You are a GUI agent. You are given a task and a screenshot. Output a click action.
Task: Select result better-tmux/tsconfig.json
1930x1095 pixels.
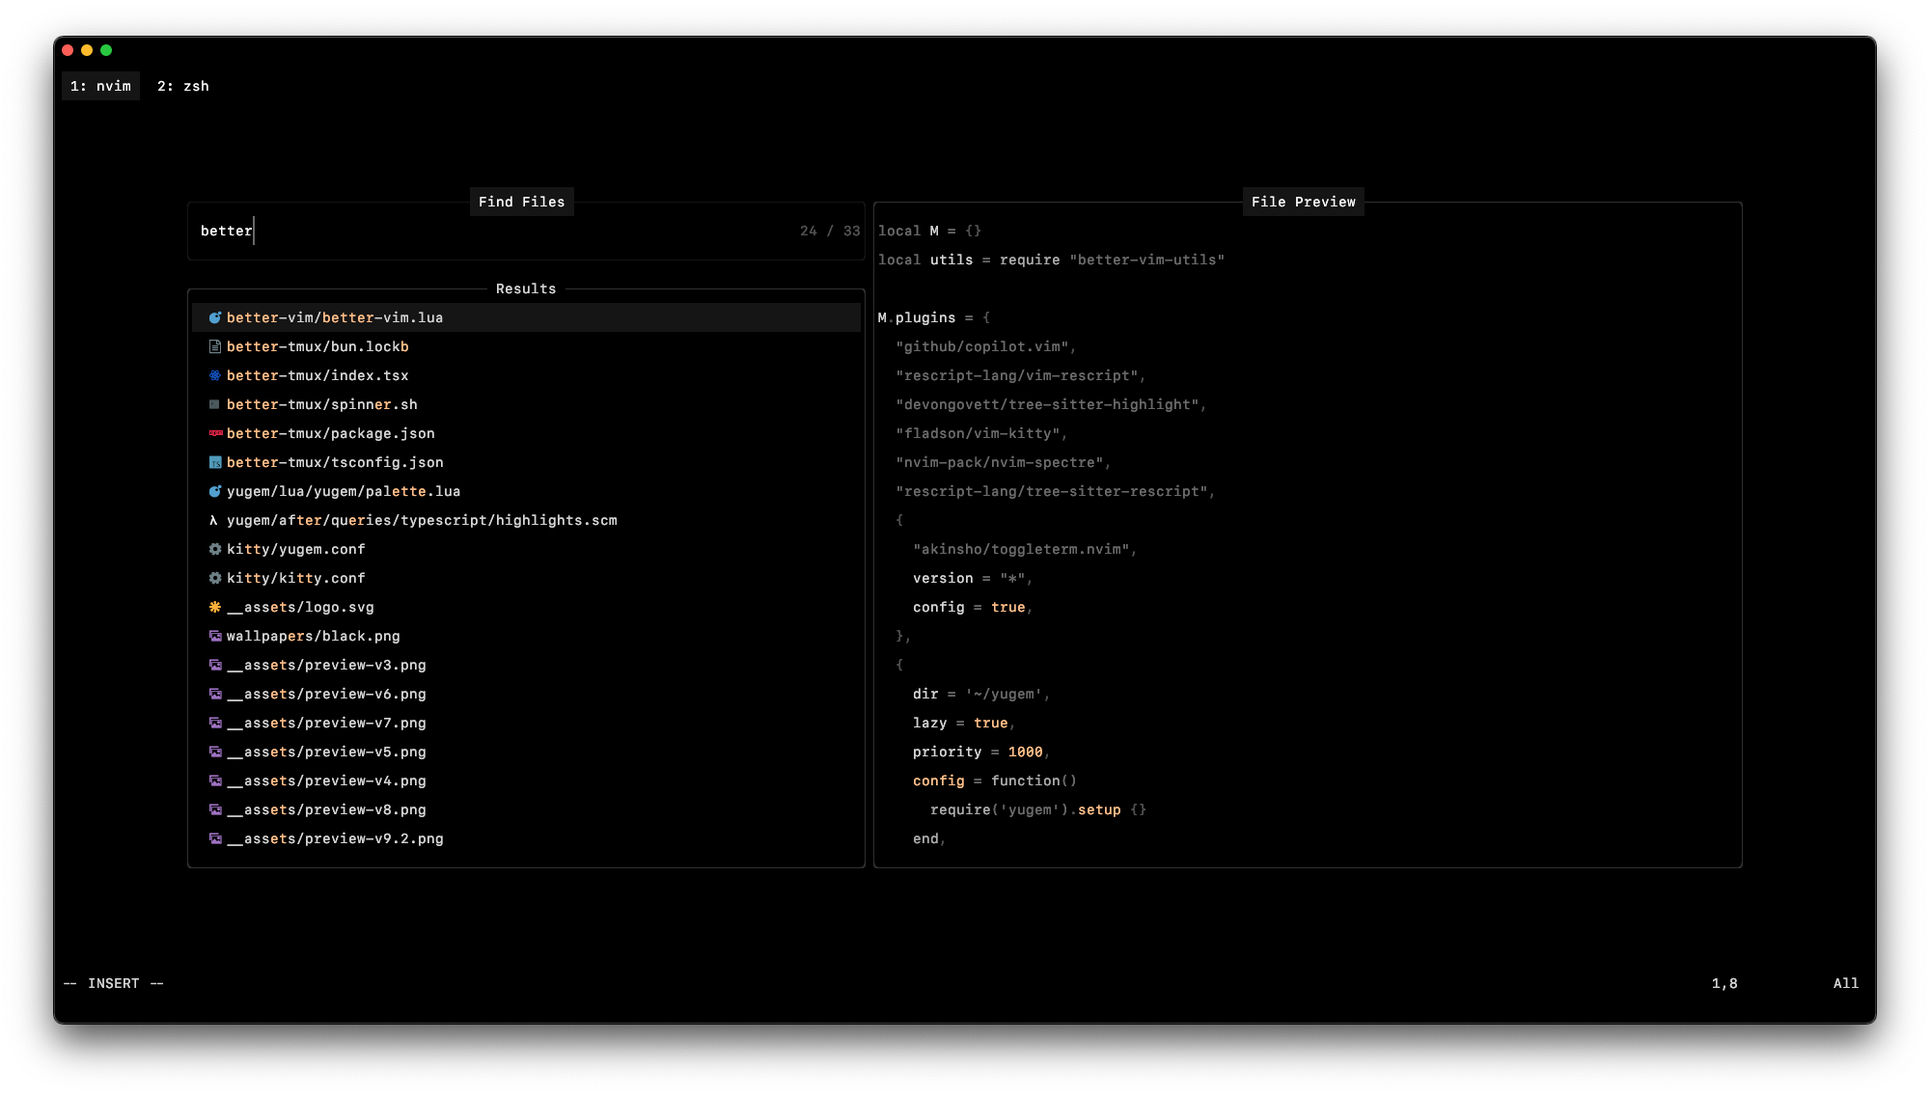coord(526,462)
